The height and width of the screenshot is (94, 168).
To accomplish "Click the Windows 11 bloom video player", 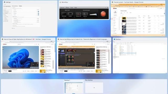I will 20,57.
